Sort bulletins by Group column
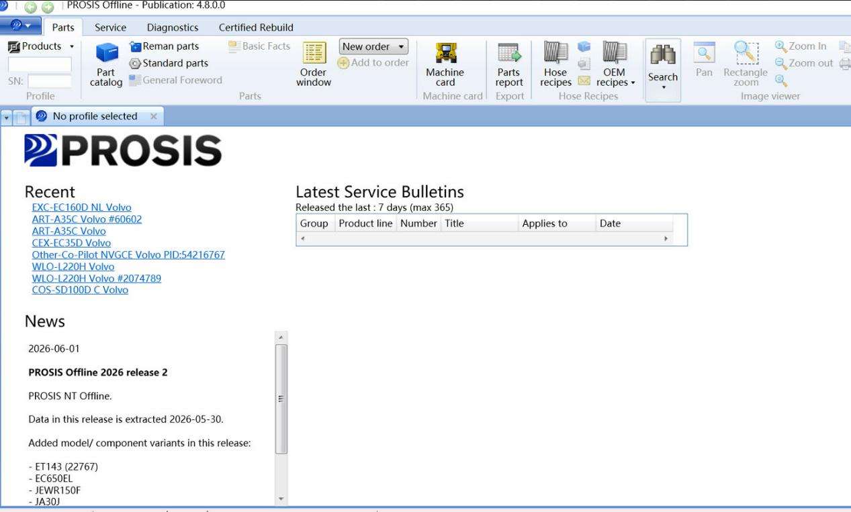 [x=315, y=224]
